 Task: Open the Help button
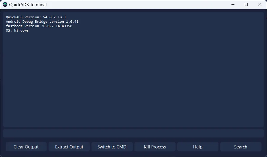(198, 147)
